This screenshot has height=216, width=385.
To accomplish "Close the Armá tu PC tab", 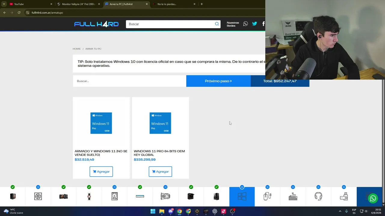I will pyautogui.click(x=147, y=4).
